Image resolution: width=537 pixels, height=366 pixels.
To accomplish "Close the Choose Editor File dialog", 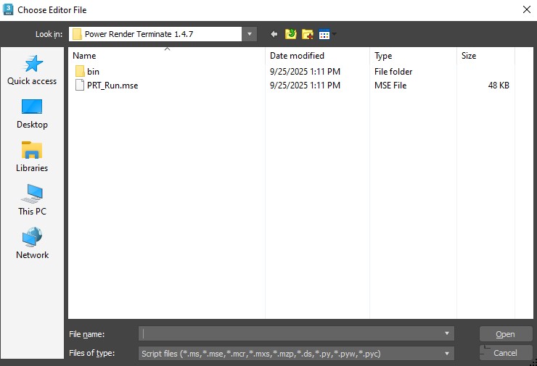I will (x=527, y=9).
